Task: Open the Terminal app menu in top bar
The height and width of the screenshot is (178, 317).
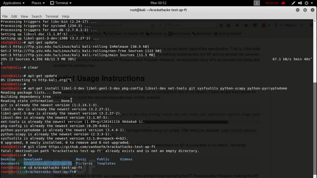Action: click(x=61, y=3)
